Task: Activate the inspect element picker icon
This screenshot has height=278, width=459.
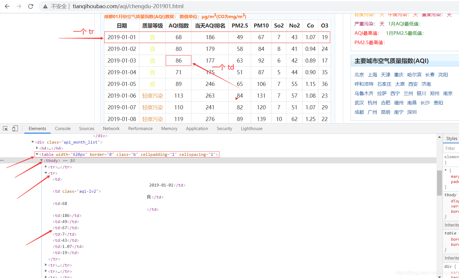Action: point(5,129)
